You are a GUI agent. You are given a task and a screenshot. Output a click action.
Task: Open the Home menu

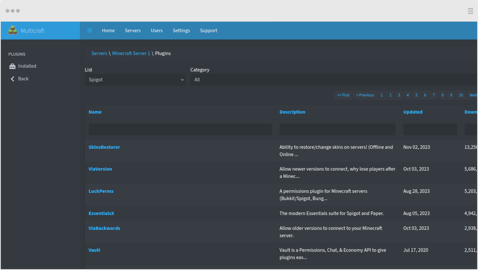[108, 31]
